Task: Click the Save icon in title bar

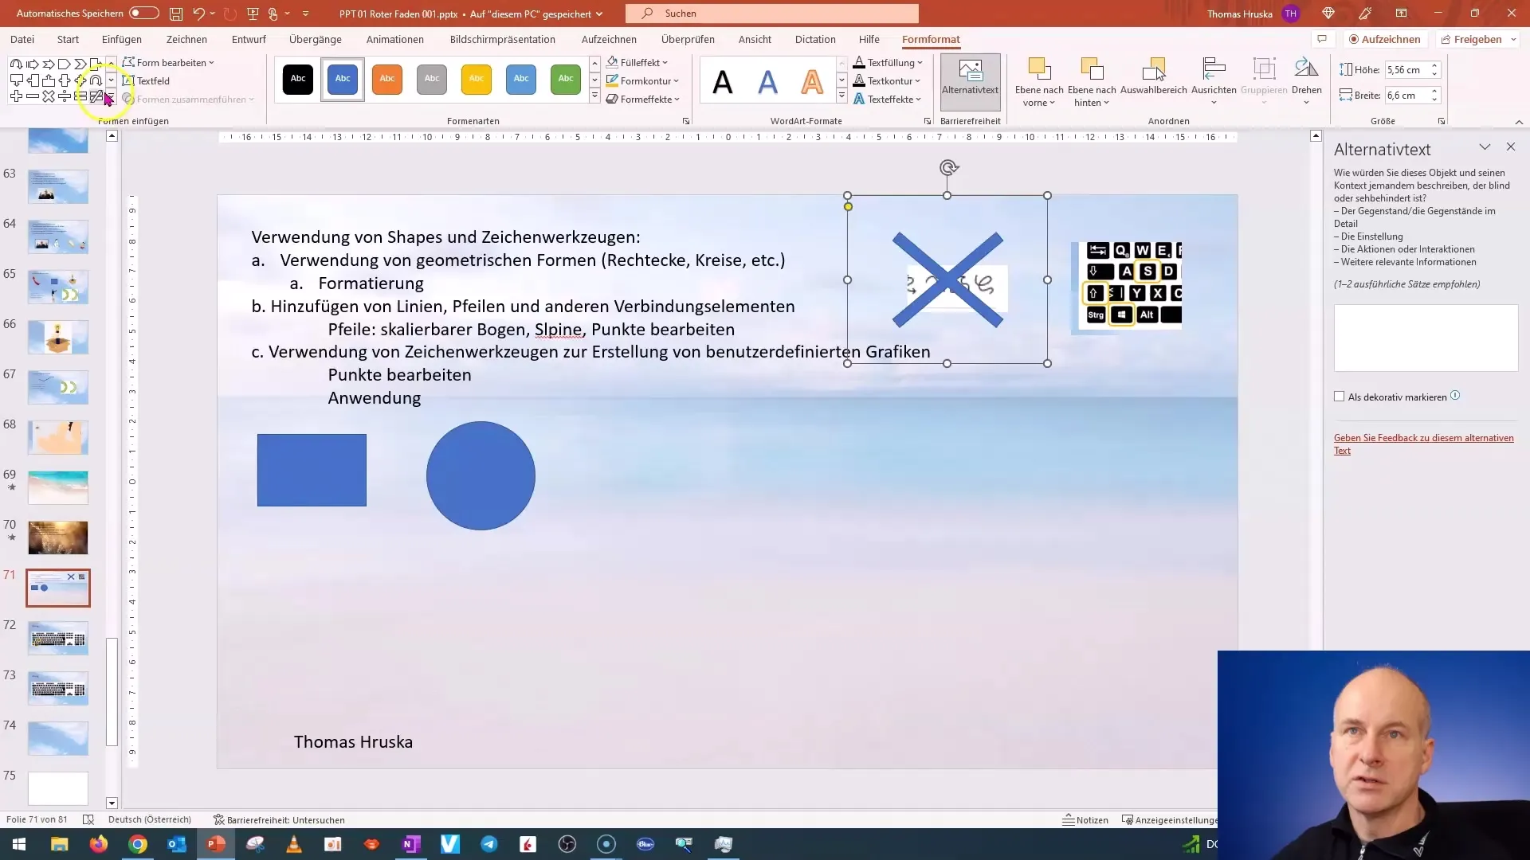Action: 176,14
